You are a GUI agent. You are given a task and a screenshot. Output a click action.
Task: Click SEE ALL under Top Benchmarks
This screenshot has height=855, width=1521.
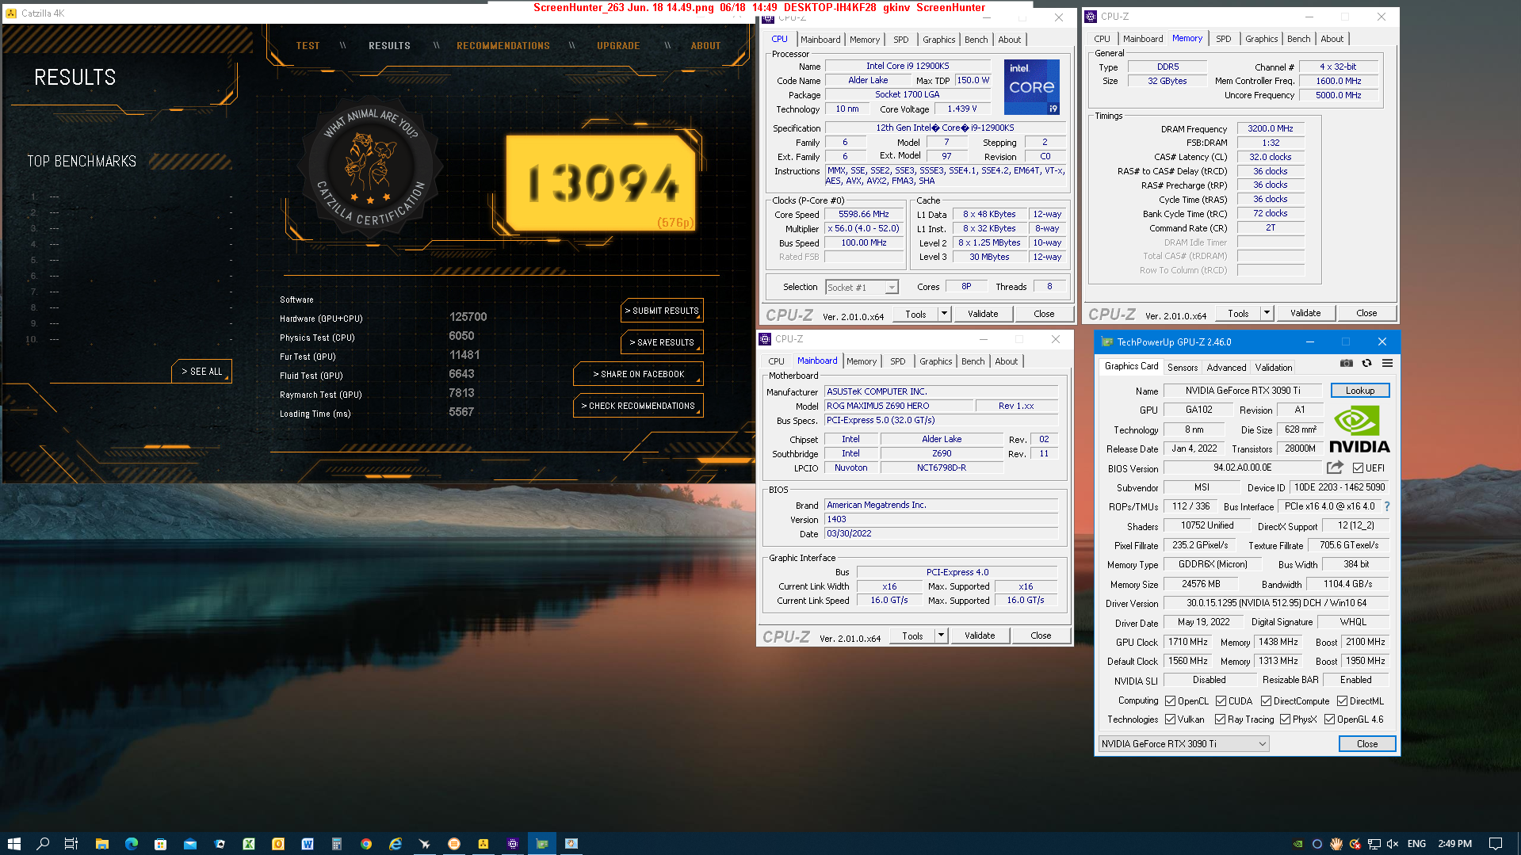pyautogui.click(x=201, y=372)
